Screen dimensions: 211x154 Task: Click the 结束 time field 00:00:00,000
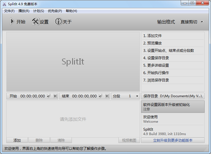84,96
